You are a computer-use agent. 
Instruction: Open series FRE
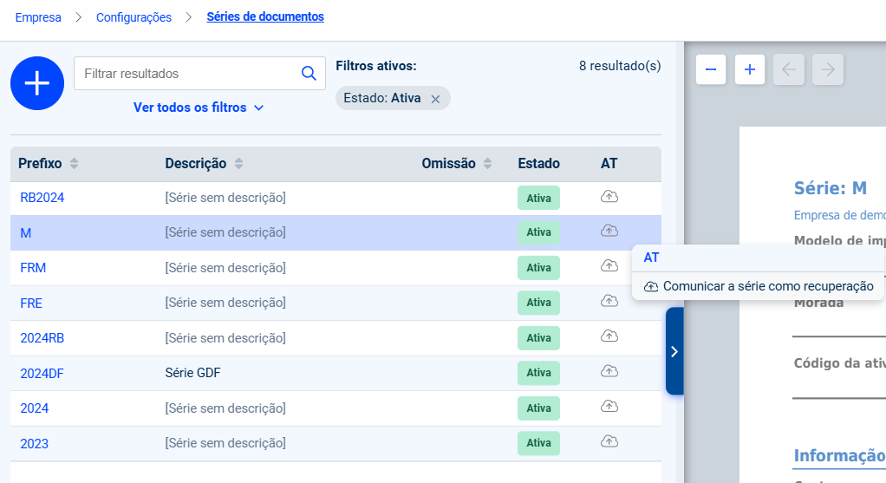pyautogui.click(x=31, y=304)
